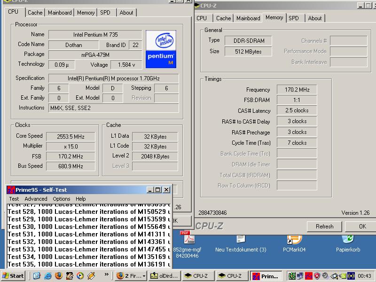Viewport: 376px width, 282px height.
Task: Click wireless signal tray icon
Action: (x=351, y=276)
